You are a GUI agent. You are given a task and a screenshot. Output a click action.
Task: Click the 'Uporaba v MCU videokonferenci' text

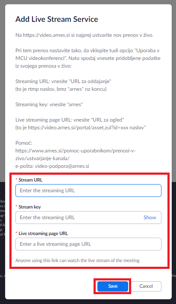coord(88,54)
